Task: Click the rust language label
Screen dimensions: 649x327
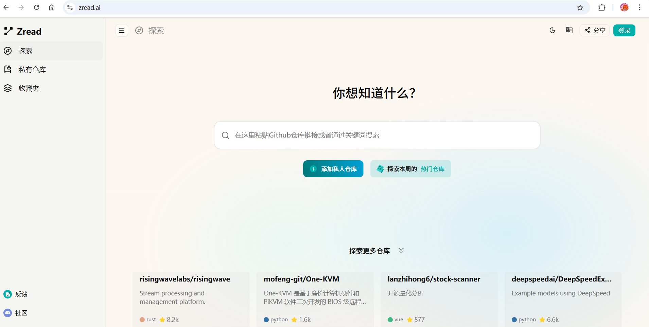Action: tap(151, 320)
